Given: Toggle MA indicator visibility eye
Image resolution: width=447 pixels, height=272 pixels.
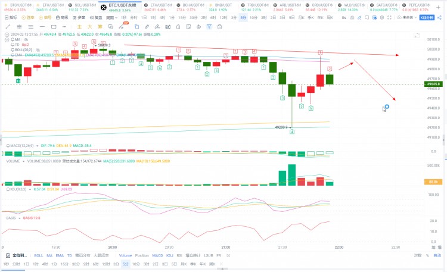Looking at the screenshot, I should 26,40.
